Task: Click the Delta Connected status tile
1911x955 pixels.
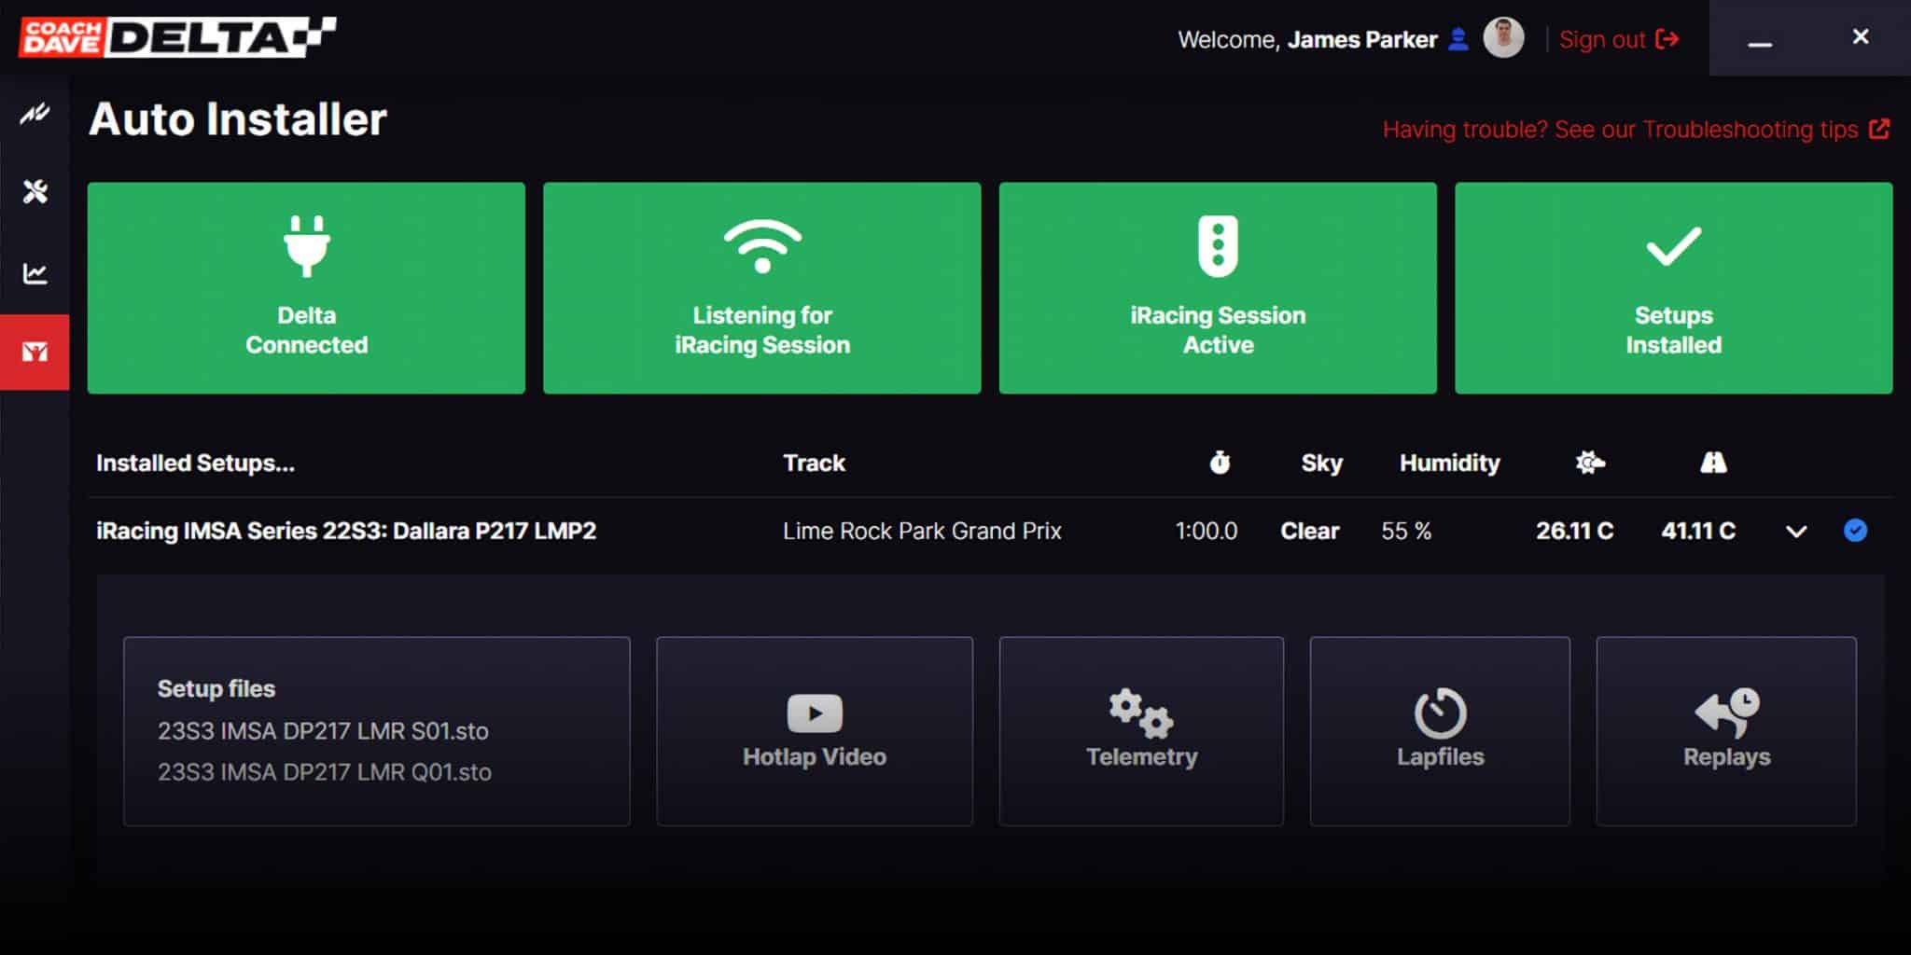Action: click(x=306, y=287)
